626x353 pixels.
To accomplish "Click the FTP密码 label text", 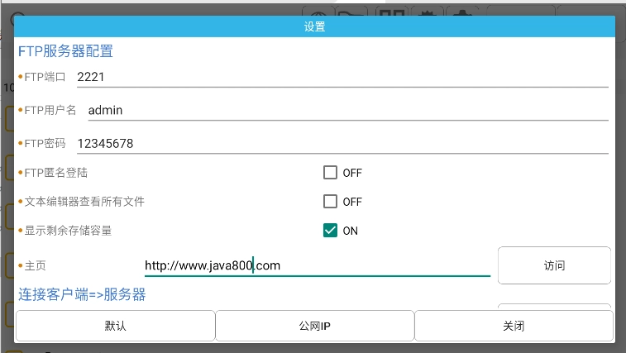I will tap(45, 143).
